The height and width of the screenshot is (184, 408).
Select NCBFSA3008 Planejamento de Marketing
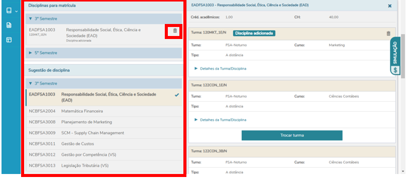(104, 122)
